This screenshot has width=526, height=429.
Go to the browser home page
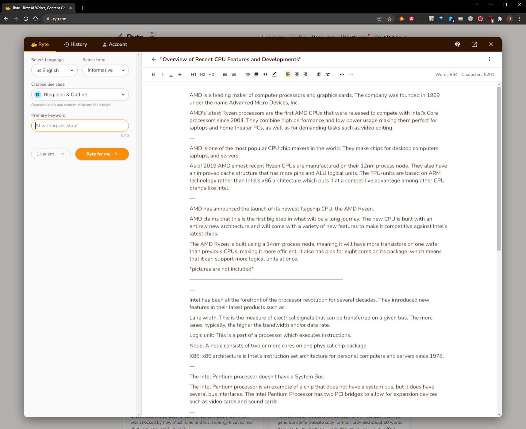(x=36, y=19)
